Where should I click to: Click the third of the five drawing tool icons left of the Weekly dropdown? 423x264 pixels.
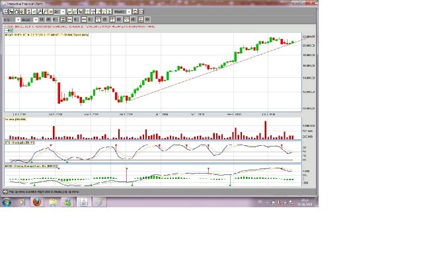pos(98,12)
